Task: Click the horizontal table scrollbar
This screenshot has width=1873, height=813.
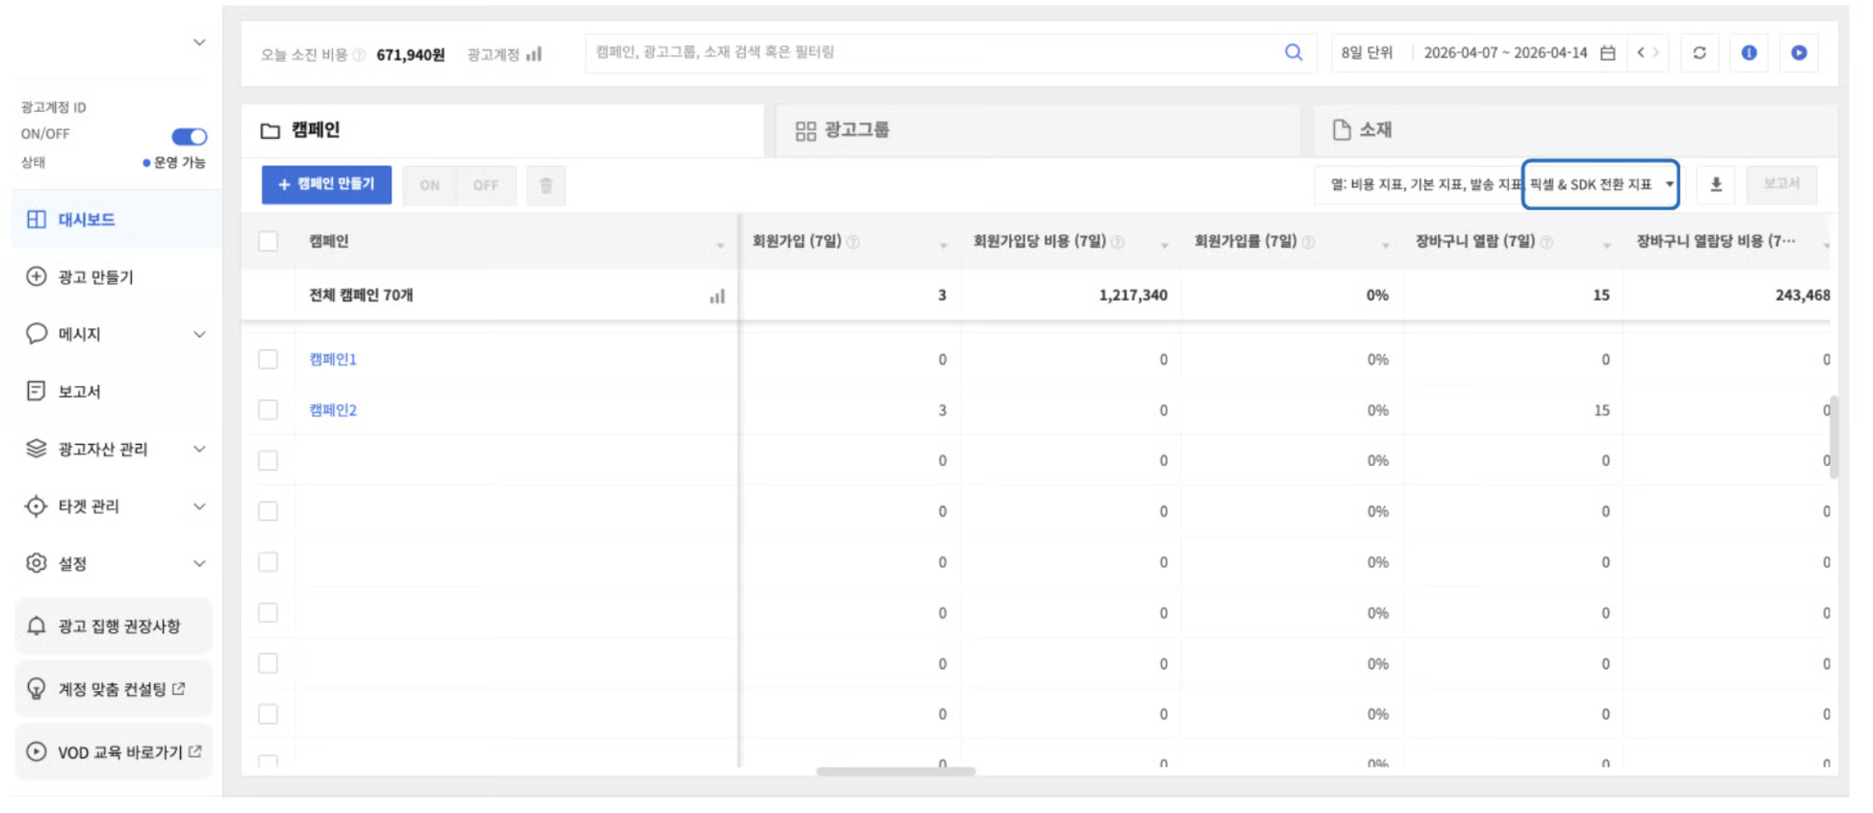Action: click(895, 771)
